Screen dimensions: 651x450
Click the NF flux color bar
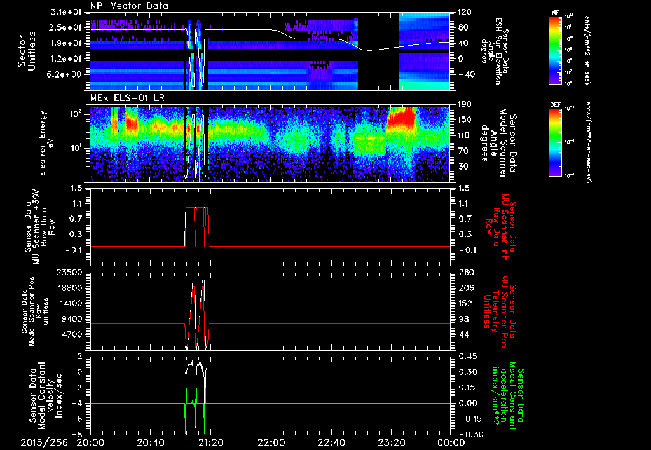pyautogui.click(x=556, y=50)
